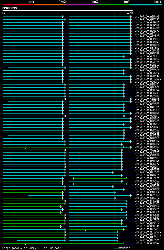Open hit UniRef100_A9U1Y5
This screenshot has height=250, width=164.
pyautogui.click(x=147, y=31)
